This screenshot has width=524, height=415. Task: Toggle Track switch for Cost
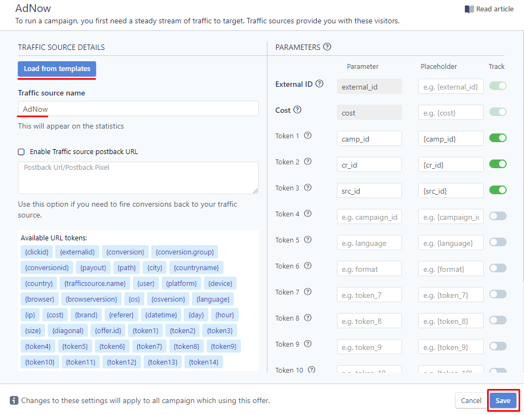coord(497,112)
